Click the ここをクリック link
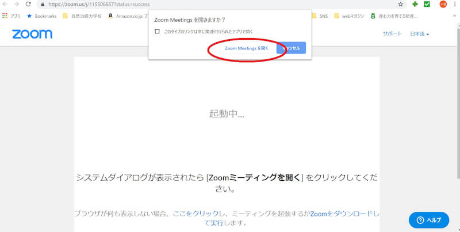The width and height of the screenshot is (460, 232). (x=195, y=214)
